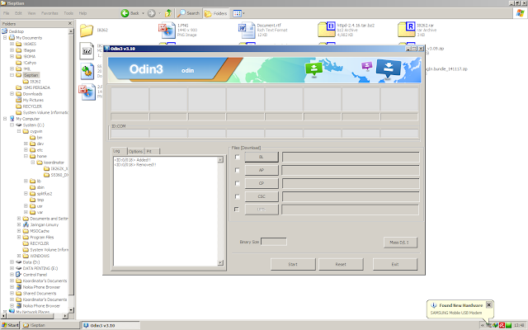Click the AP file path field
This screenshot has height=330, width=528.
point(351,170)
